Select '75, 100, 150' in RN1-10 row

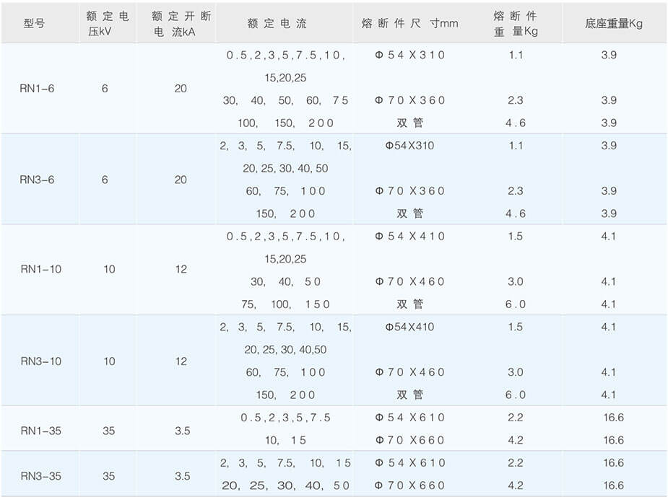click(x=285, y=304)
